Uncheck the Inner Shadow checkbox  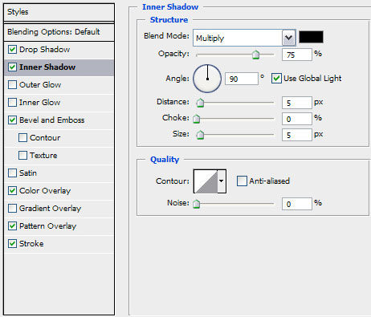click(x=12, y=67)
